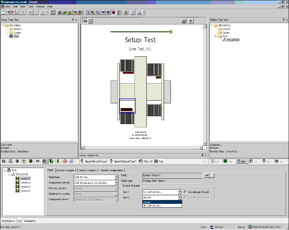Select Location3 in the tree
The height and width of the screenshot is (230, 289).
click(x=26, y=187)
